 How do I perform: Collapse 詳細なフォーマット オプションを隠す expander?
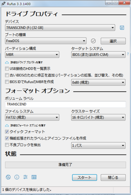point(25,125)
